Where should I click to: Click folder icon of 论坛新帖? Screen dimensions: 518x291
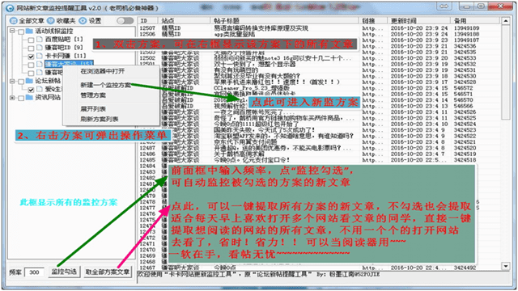(x=29, y=81)
